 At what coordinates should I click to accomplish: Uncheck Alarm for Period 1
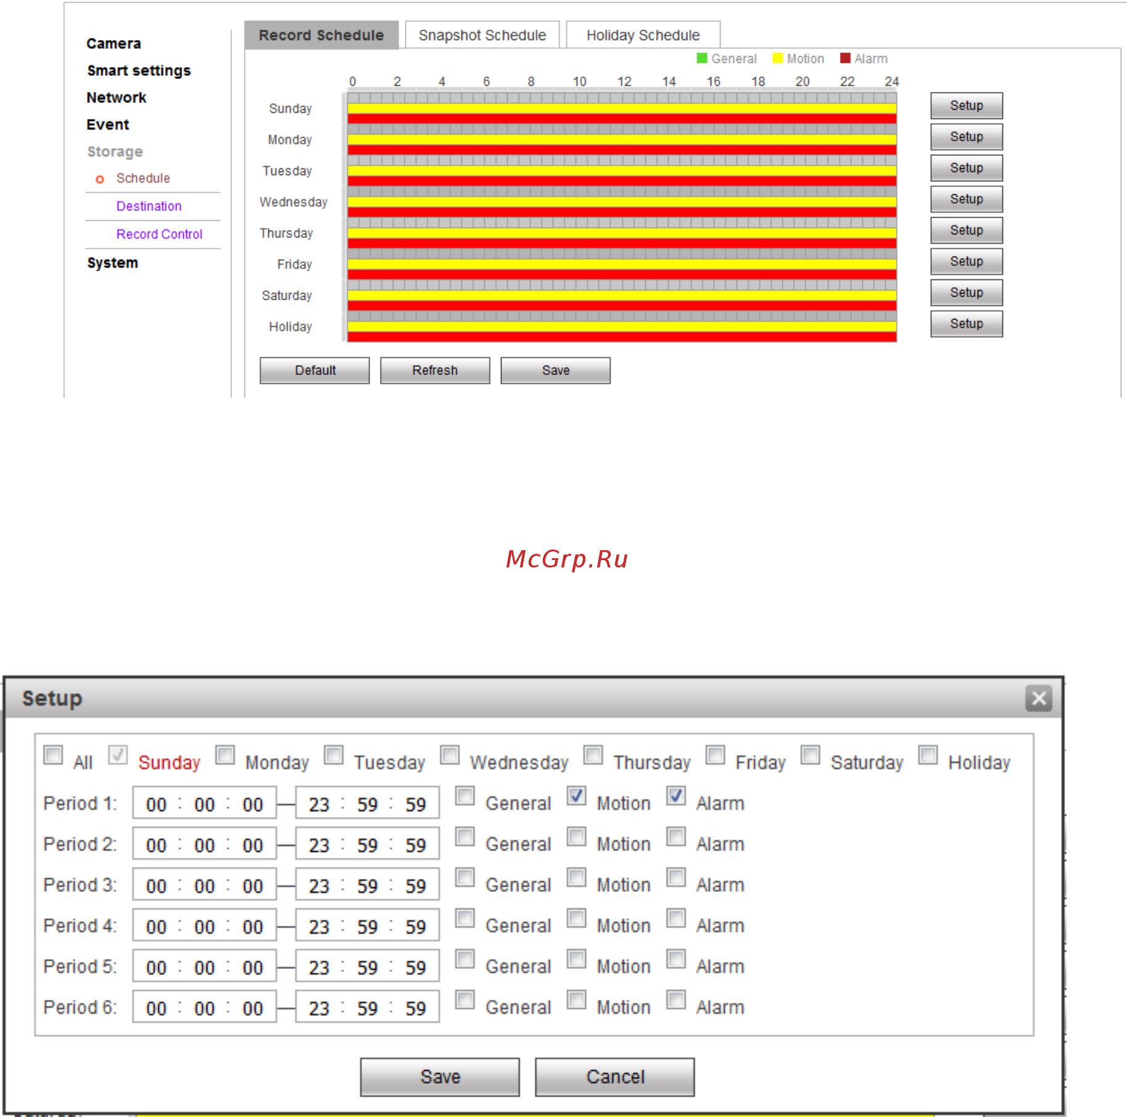tap(676, 796)
